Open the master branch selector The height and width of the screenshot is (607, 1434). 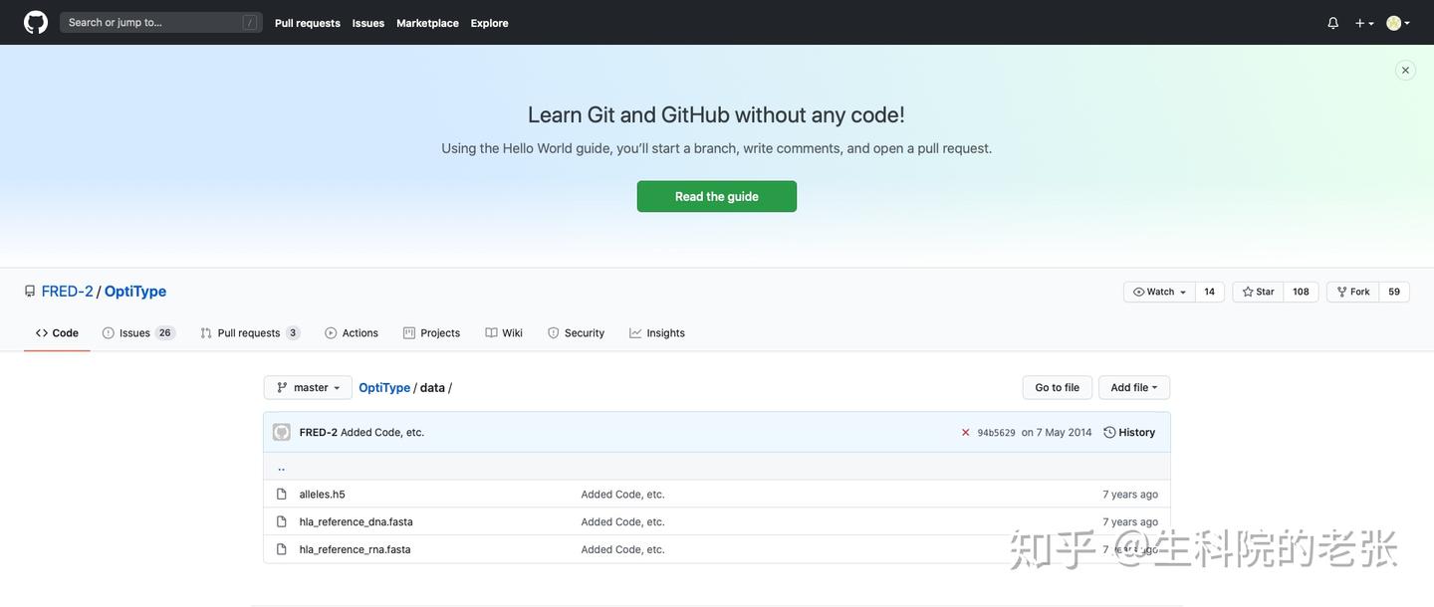pos(308,388)
